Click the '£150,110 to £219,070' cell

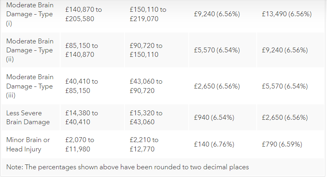(148, 14)
